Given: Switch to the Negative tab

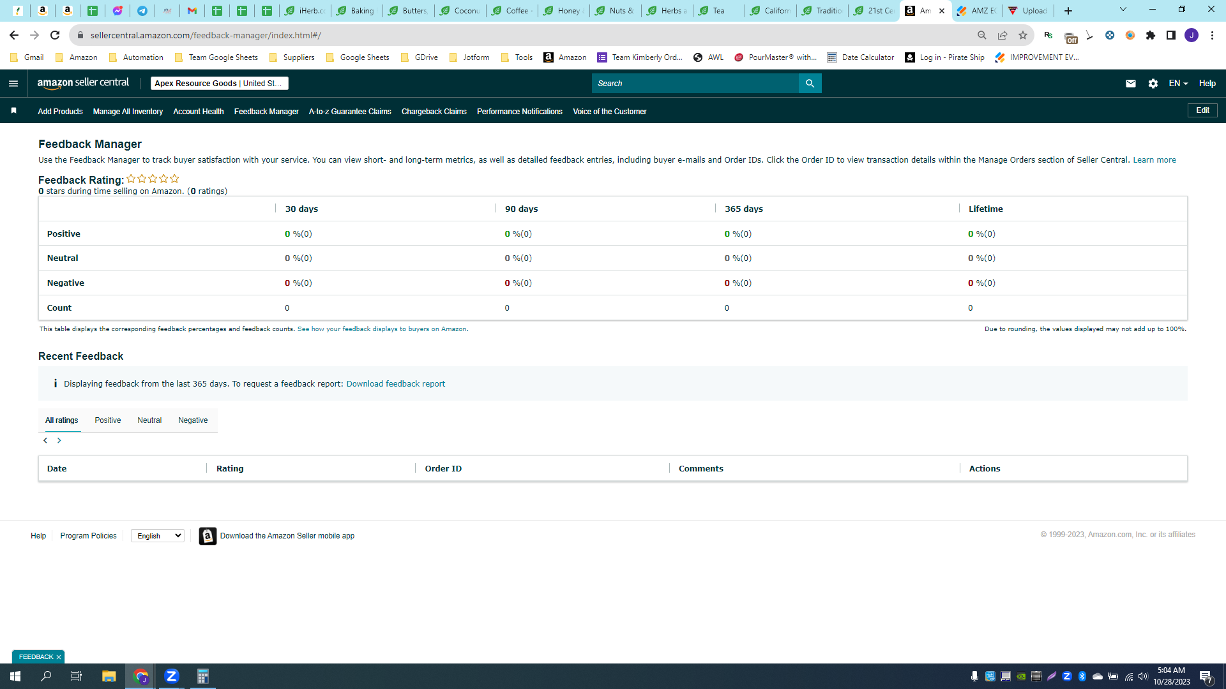Looking at the screenshot, I should click(193, 420).
